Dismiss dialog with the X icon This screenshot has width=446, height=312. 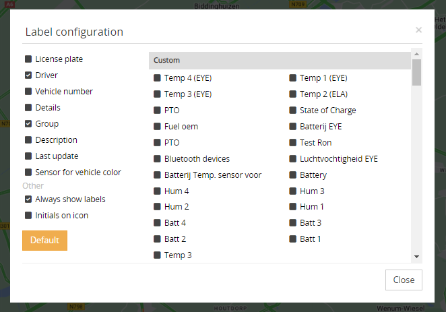pos(418,30)
